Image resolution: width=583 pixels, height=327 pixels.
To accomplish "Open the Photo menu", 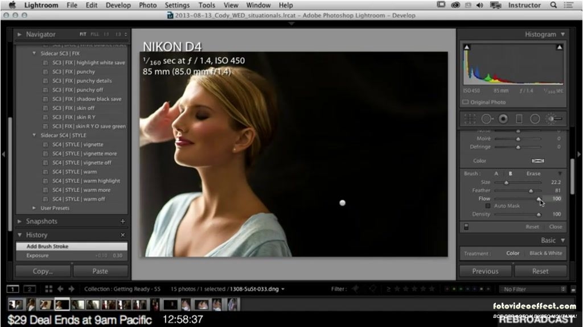I will (147, 5).
